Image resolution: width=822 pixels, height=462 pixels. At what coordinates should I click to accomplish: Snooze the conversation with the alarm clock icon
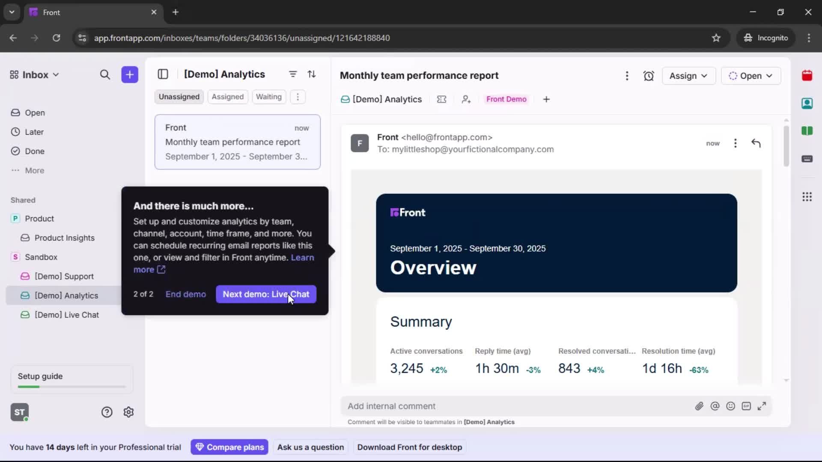coord(649,76)
